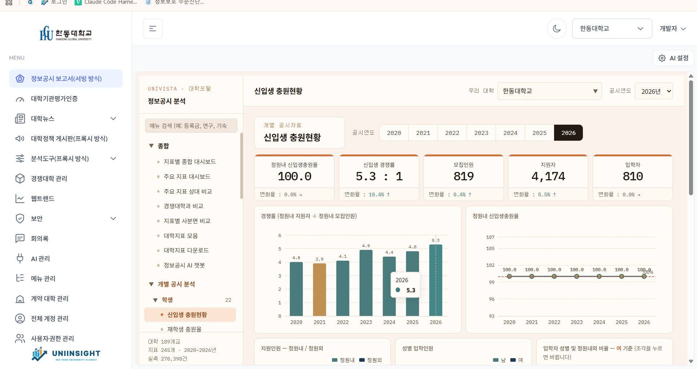Open the 개발자 user dropdown

click(x=673, y=28)
